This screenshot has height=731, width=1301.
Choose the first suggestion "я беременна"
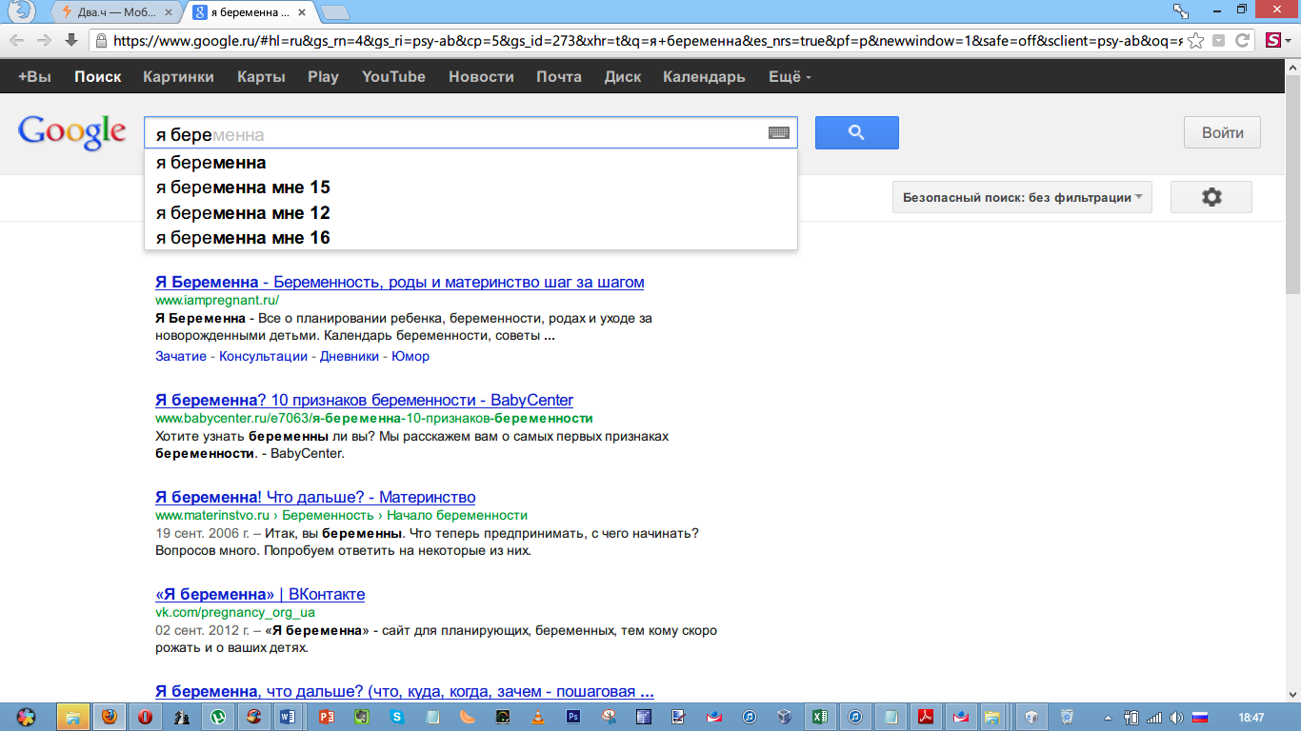click(x=470, y=163)
